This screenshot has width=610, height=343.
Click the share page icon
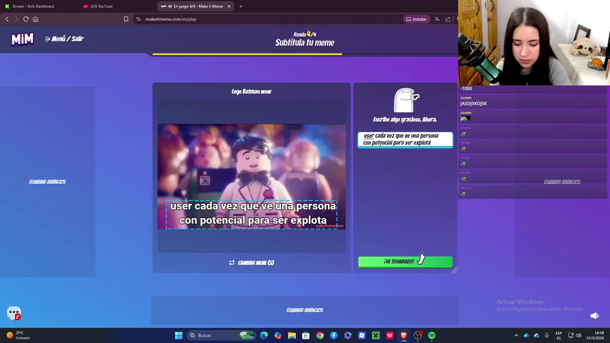click(x=448, y=19)
